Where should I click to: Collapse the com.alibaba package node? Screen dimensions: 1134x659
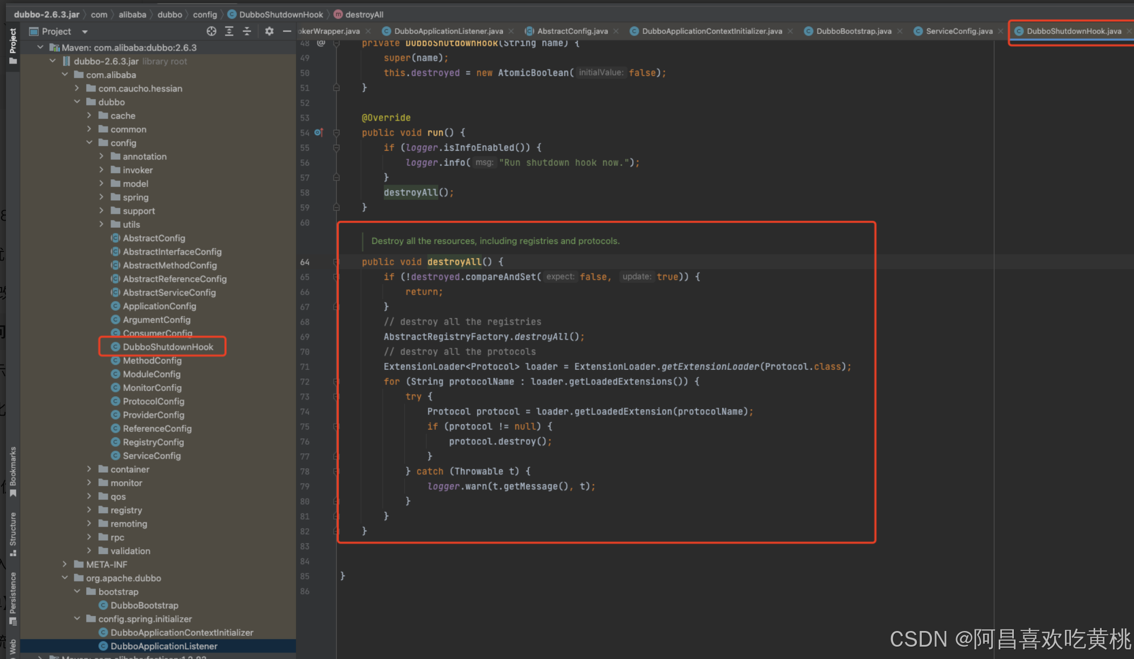coord(65,74)
